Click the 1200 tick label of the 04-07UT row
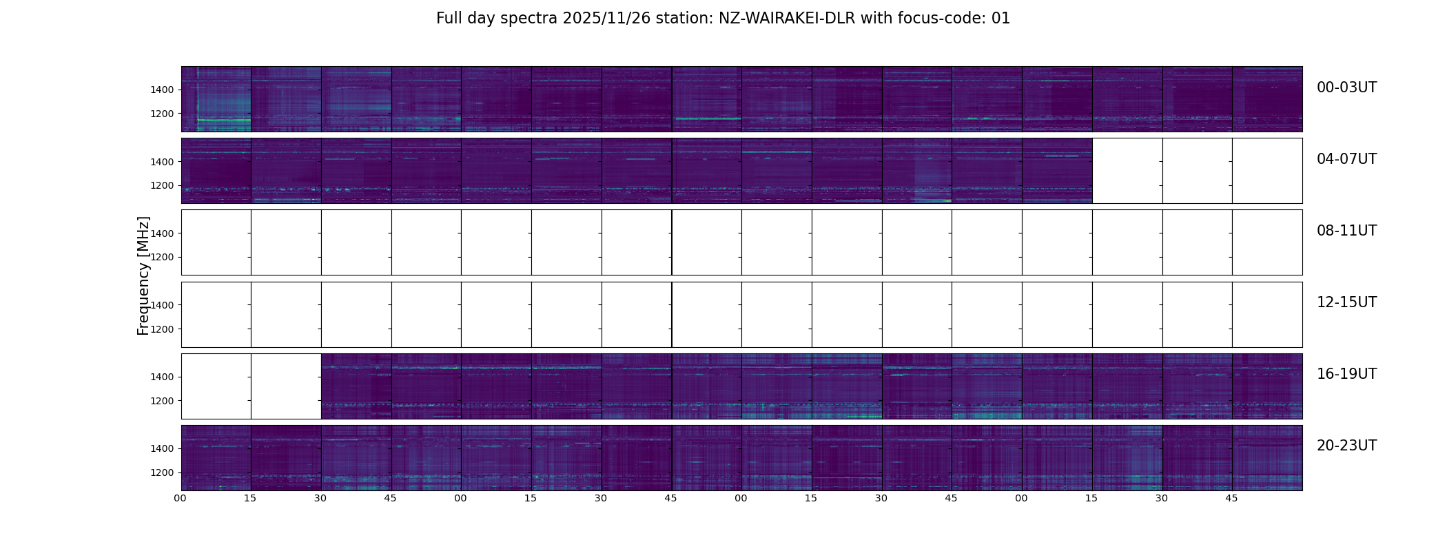Image resolution: width=1447 pixels, height=551 pixels. point(163,185)
